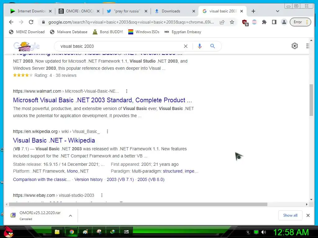Open eBay result options three dots
Viewport: 318px width, 238px height.
[x=102, y=195]
